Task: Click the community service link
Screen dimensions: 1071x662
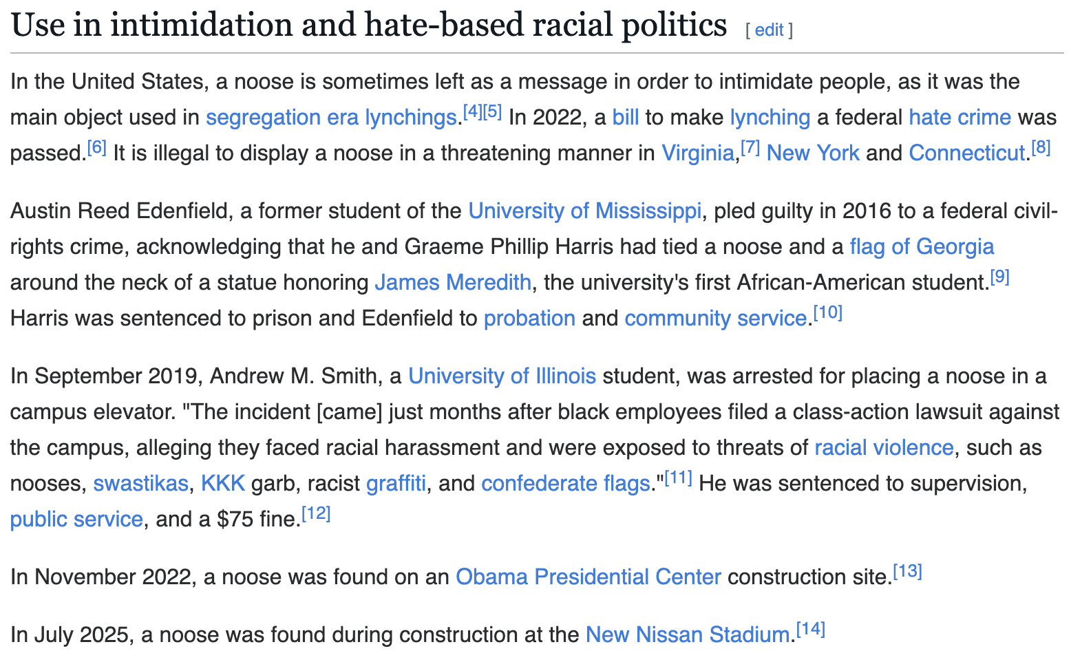Action: 715,318
